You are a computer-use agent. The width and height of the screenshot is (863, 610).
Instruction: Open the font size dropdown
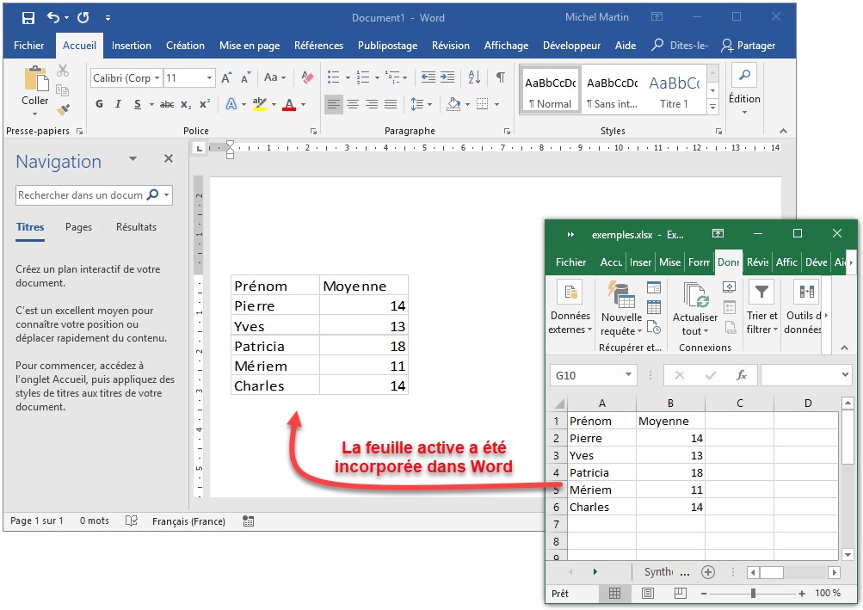click(209, 78)
